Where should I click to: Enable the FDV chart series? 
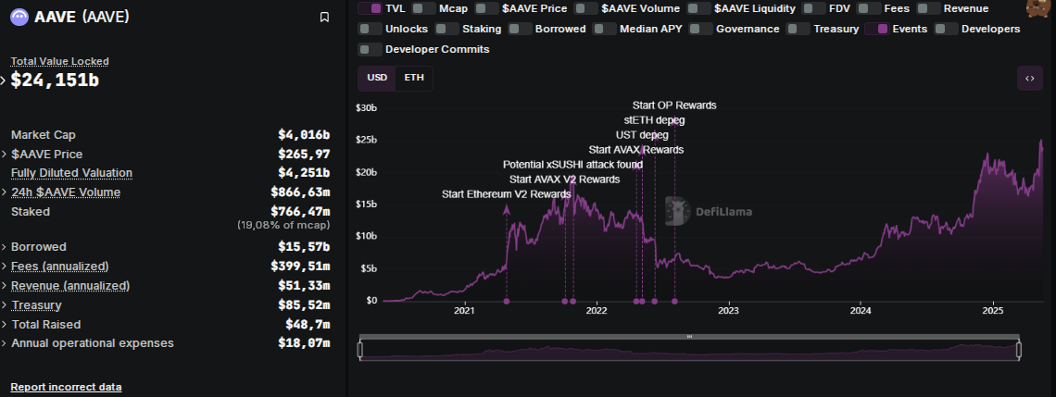814,8
